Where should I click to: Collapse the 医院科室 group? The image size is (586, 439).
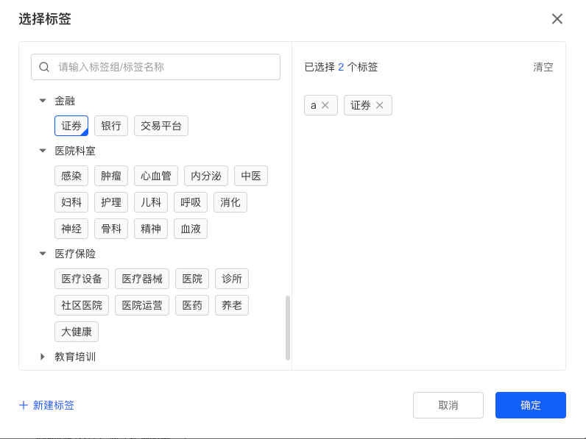click(x=43, y=151)
